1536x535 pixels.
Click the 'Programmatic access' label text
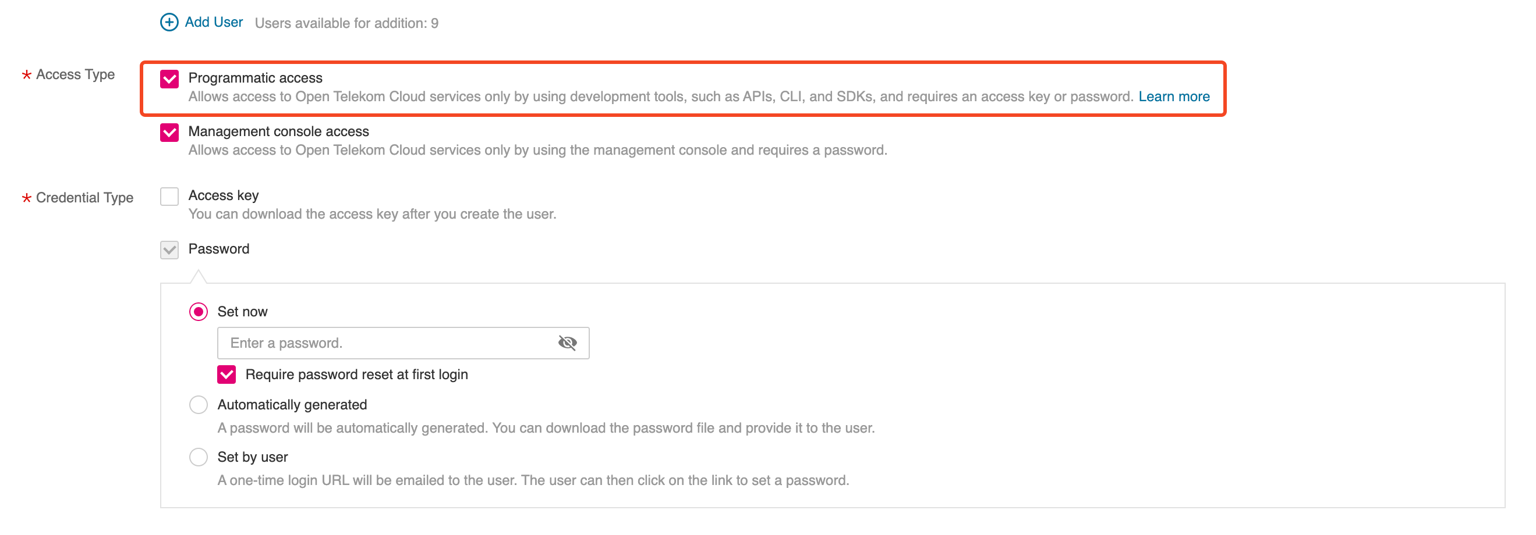point(255,78)
